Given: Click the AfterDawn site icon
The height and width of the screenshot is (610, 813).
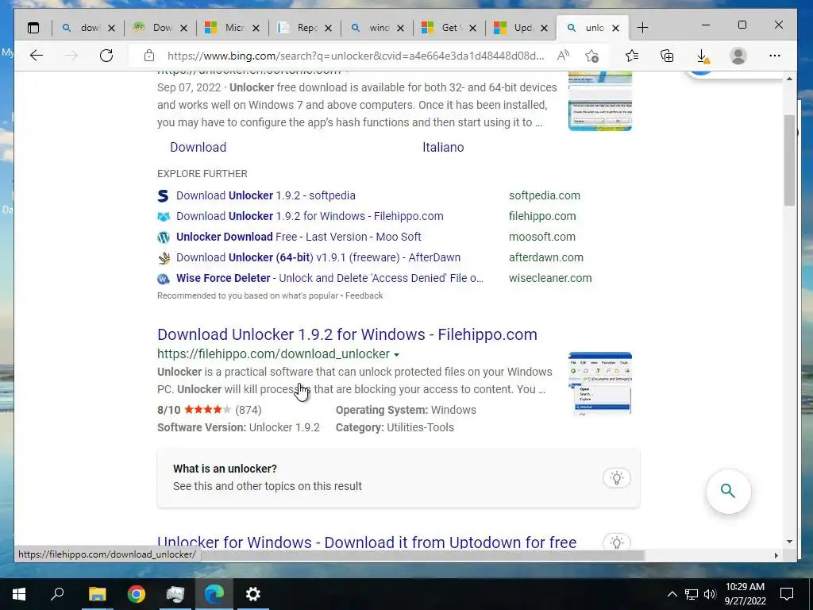Looking at the screenshot, I should (164, 258).
